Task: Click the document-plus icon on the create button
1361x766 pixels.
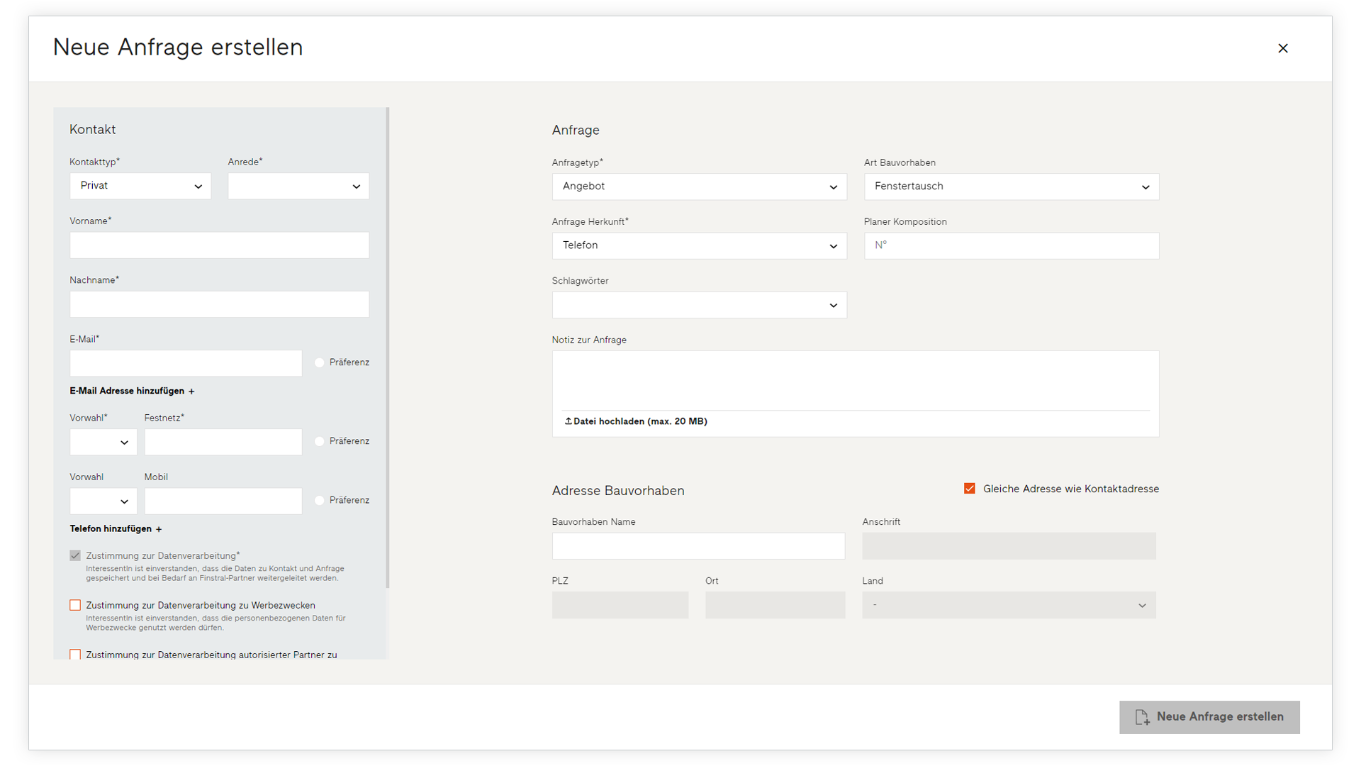Action: tap(1142, 717)
